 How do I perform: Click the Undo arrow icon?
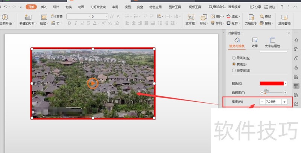pos(6,7)
